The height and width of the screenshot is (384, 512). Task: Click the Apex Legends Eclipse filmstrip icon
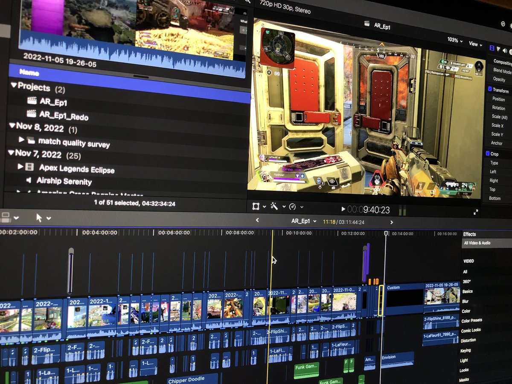tap(29, 167)
